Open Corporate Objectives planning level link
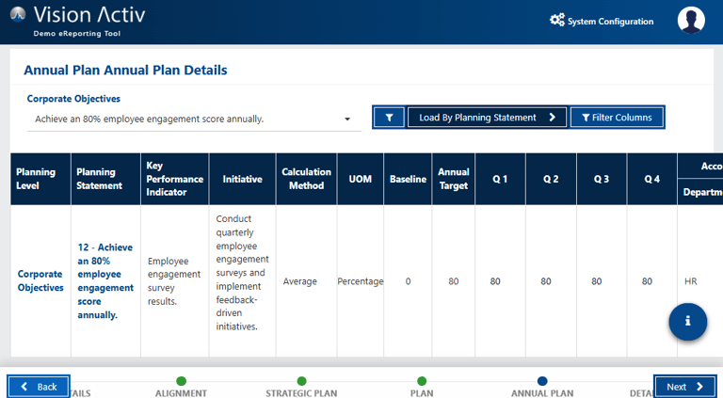This screenshot has width=723, height=398. (x=40, y=280)
